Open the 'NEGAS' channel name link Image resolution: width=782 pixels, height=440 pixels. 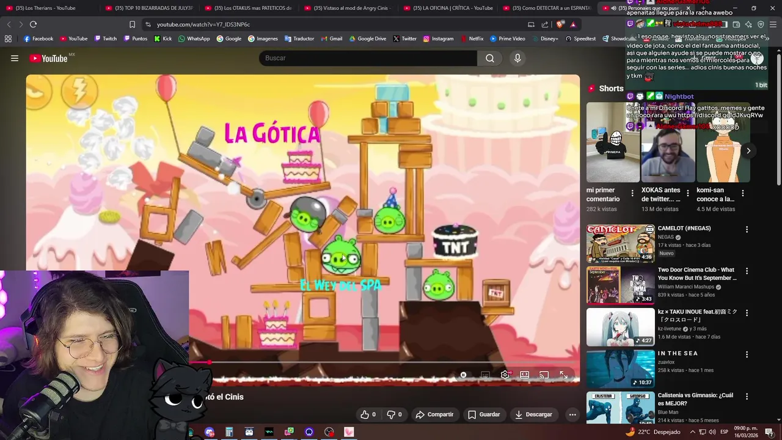[666, 237]
